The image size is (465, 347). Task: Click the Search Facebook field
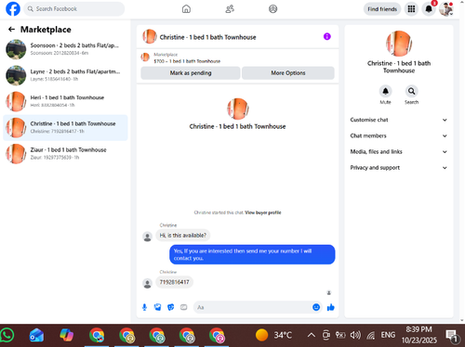point(74,9)
